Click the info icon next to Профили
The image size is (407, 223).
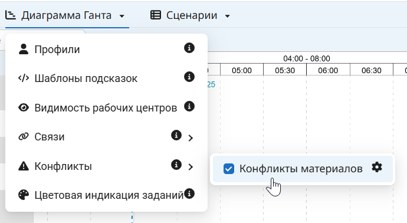click(189, 48)
